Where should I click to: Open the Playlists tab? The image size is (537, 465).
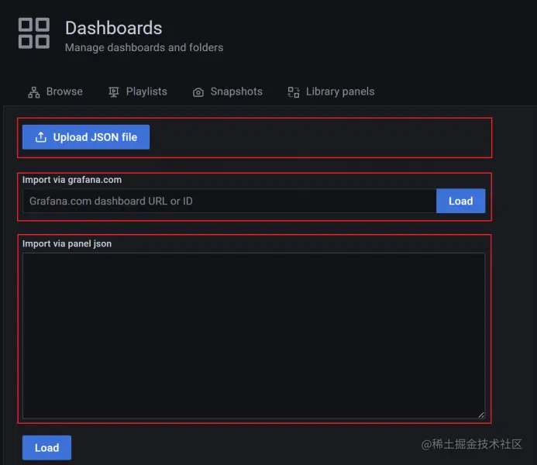pos(138,91)
